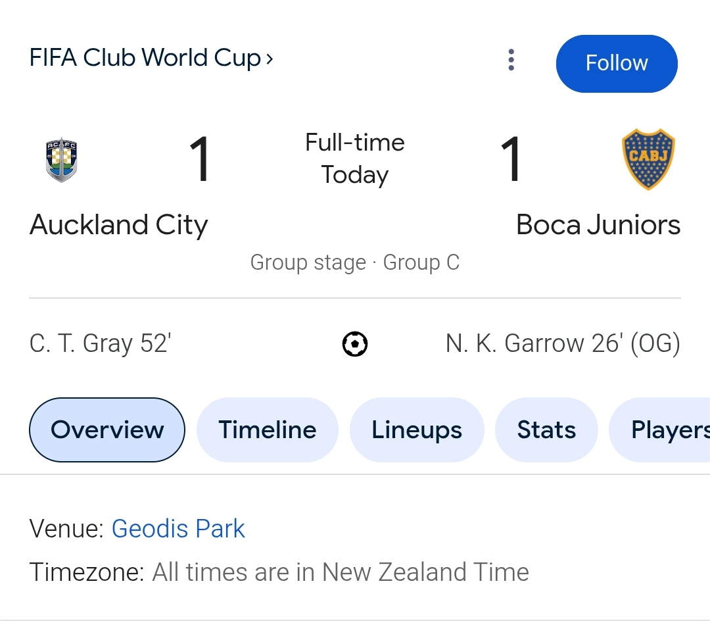Screen dimensions: 710x621
Task: Click the Auckland City team name
Action: click(x=118, y=225)
